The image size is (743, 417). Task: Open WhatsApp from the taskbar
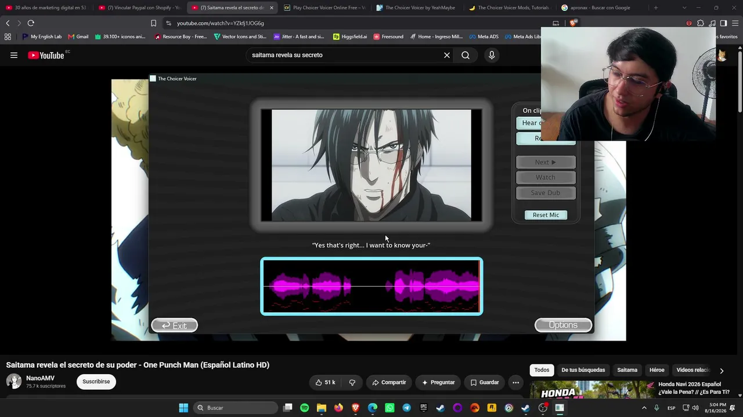point(389,408)
